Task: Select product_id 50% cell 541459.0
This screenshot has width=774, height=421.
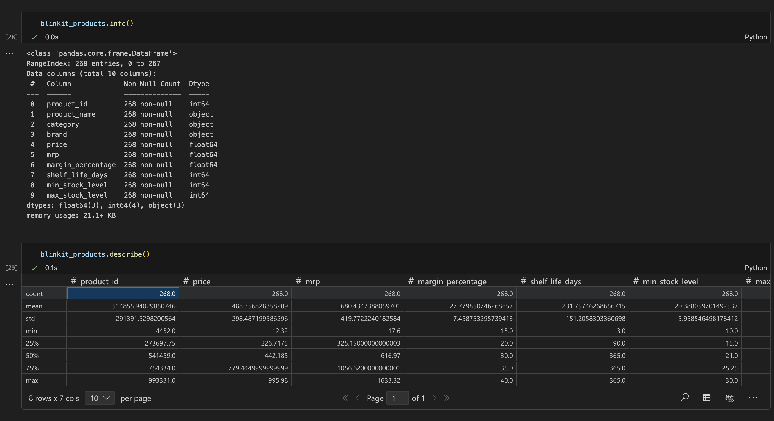Action: coord(123,355)
